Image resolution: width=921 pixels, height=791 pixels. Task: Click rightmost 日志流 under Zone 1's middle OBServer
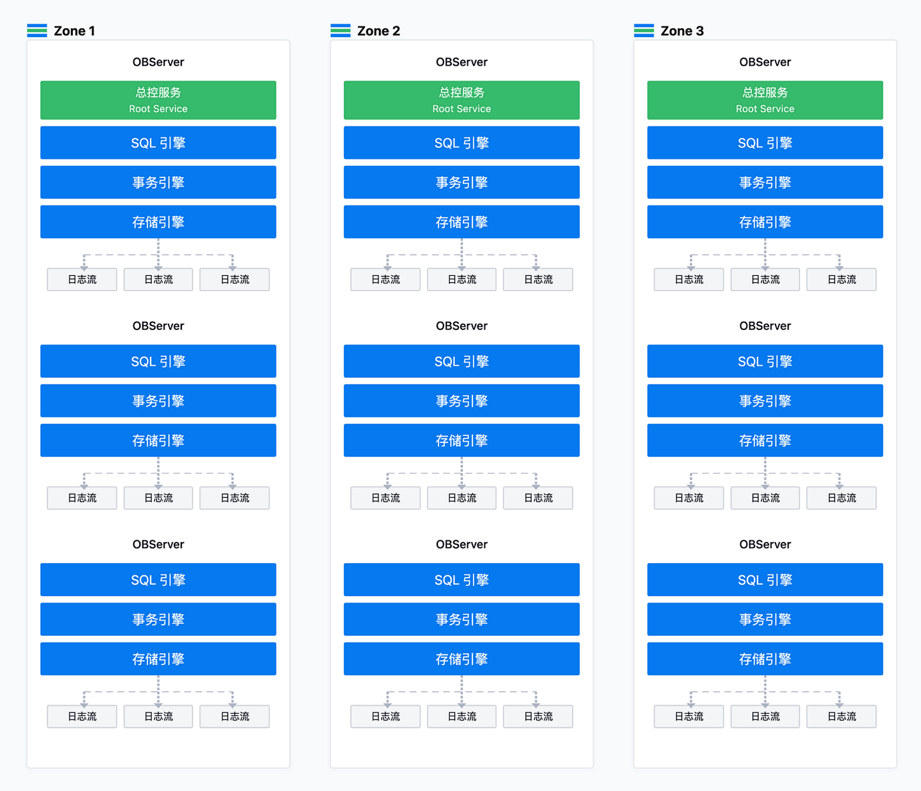(x=235, y=498)
